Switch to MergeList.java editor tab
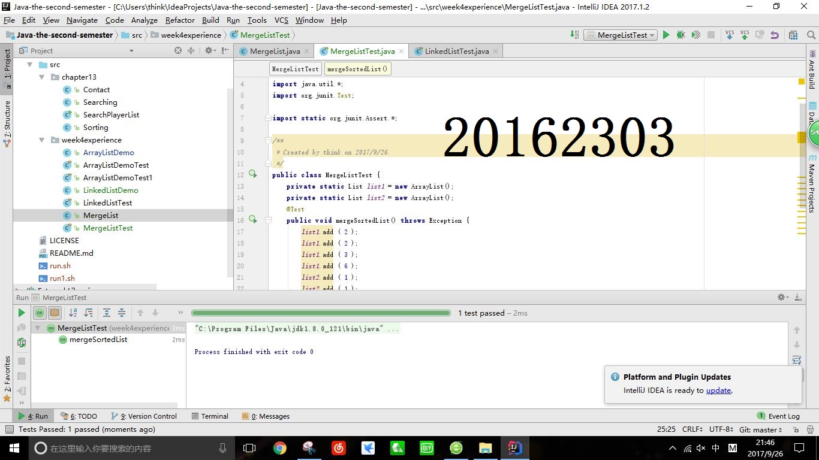This screenshot has width=819, height=460. (x=275, y=51)
